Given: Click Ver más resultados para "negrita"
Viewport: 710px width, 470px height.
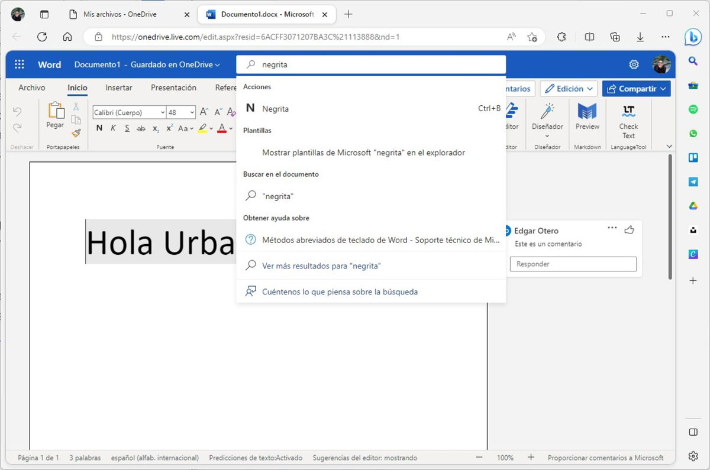Looking at the screenshot, I should [371, 266].
